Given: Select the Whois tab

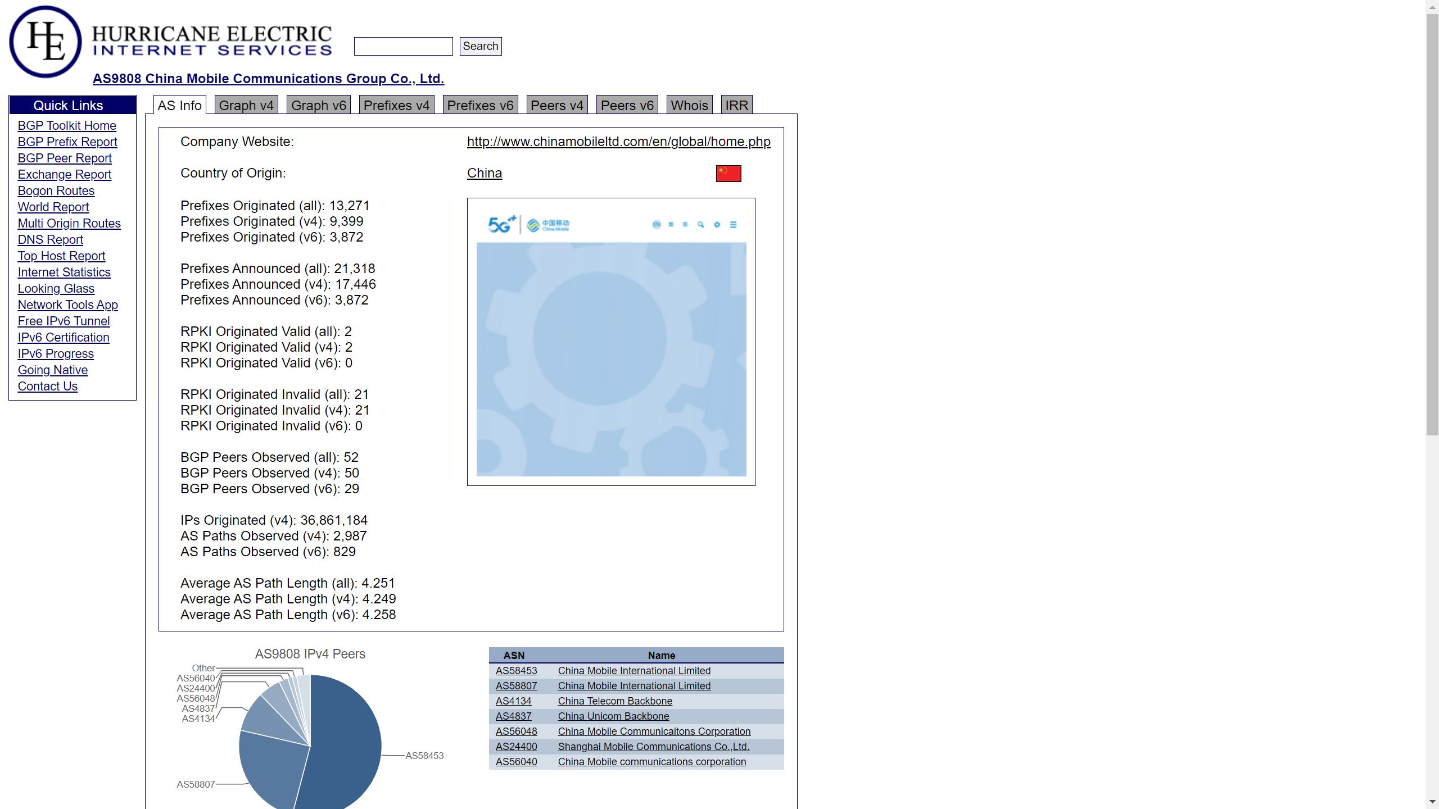Looking at the screenshot, I should pyautogui.click(x=689, y=106).
